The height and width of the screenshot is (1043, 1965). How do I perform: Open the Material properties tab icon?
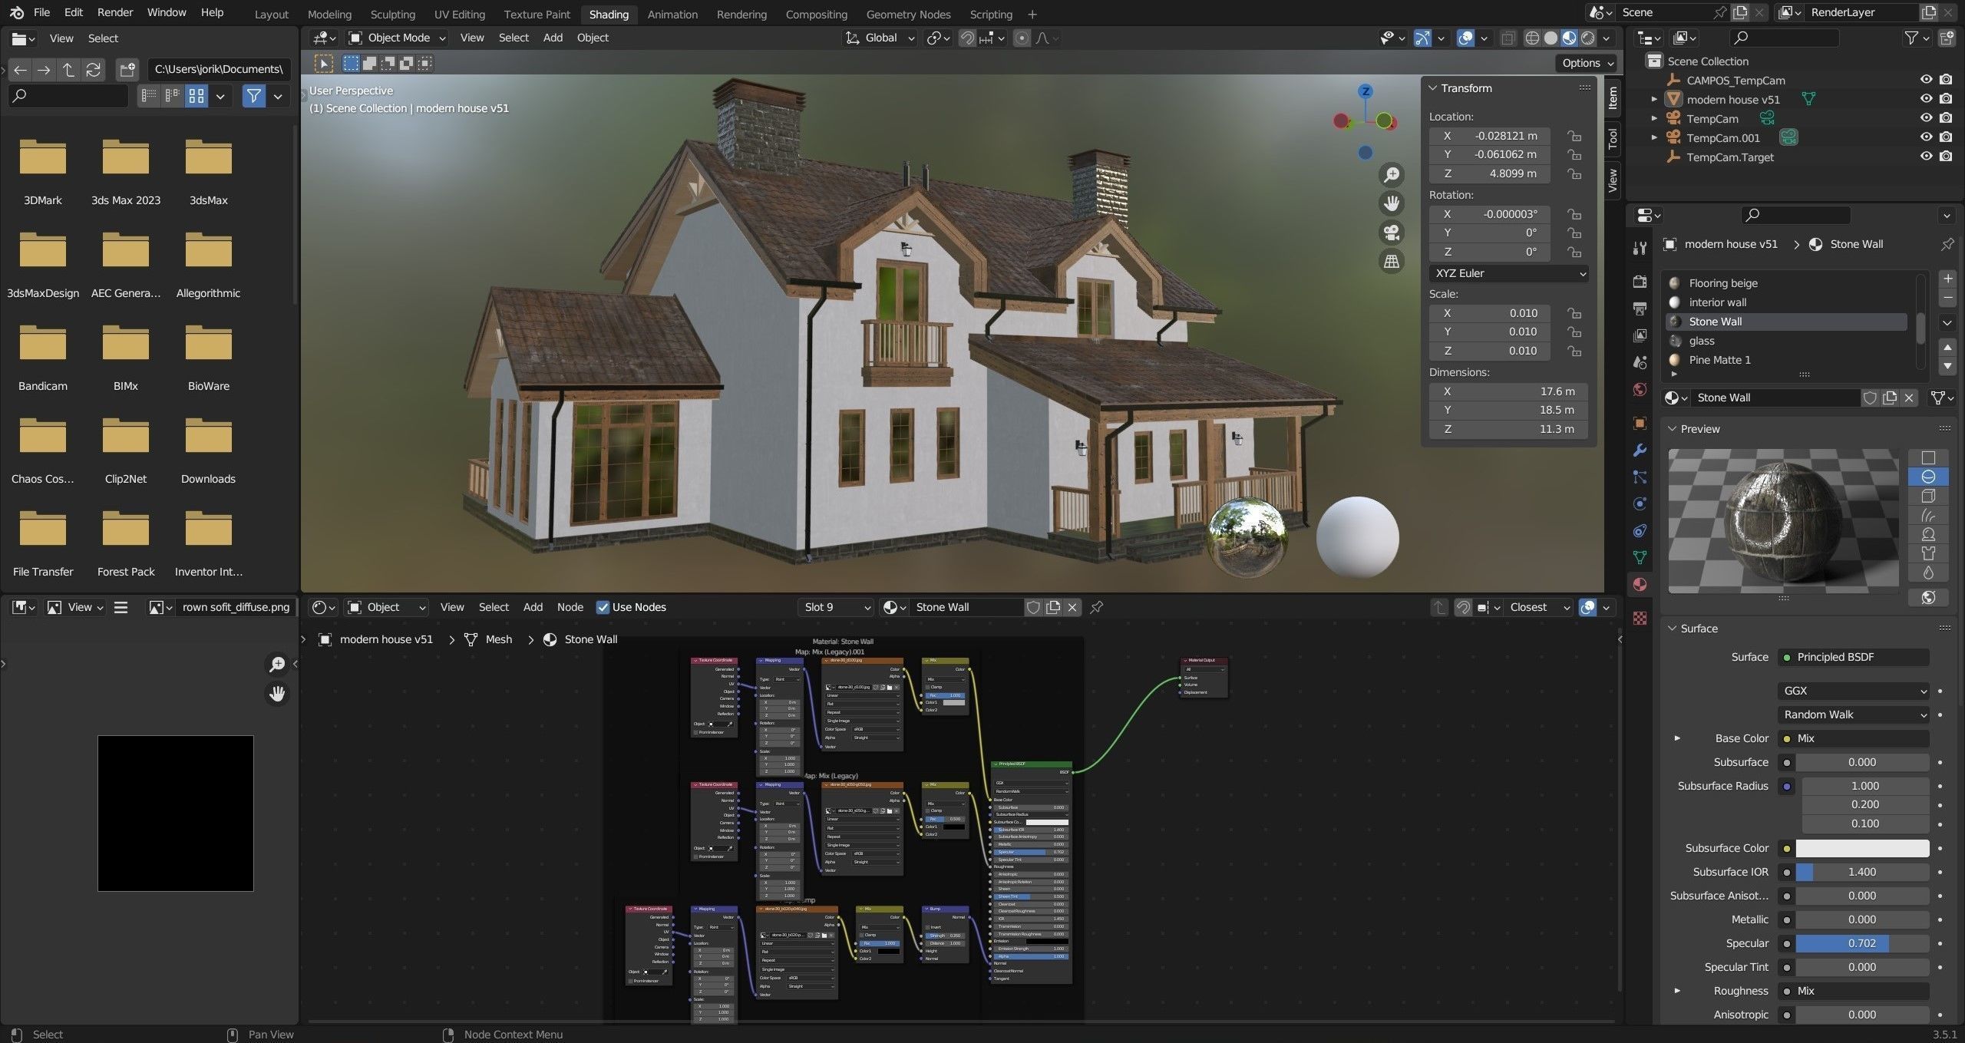click(1640, 585)
